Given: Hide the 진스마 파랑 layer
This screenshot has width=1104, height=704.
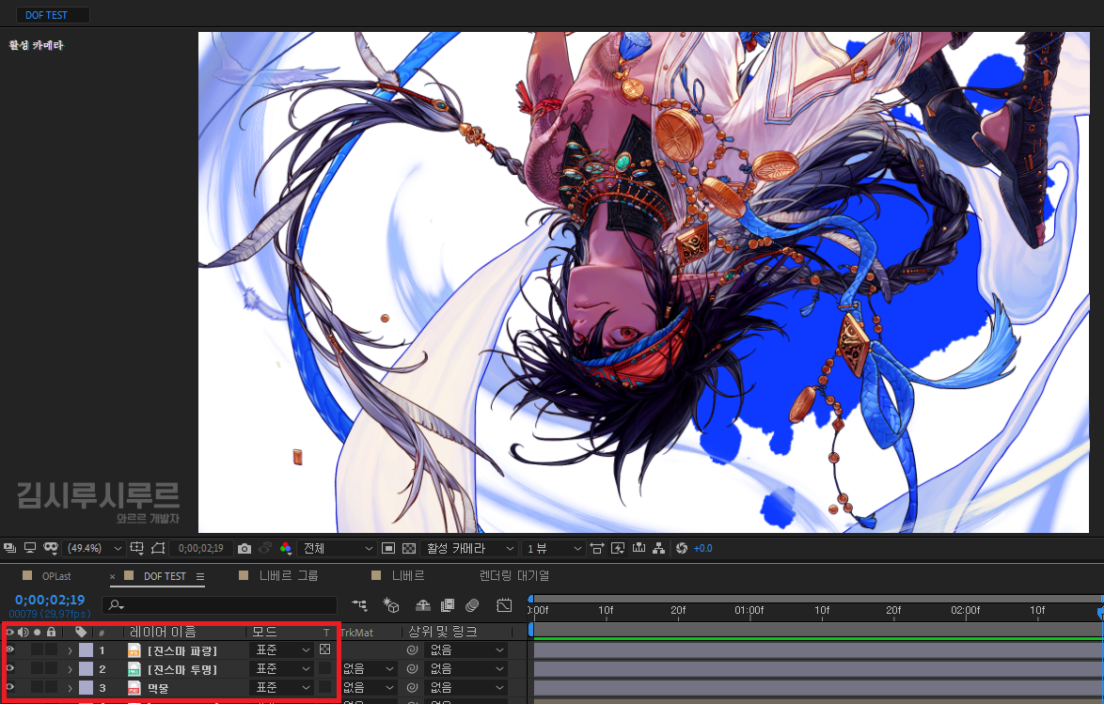Looking at the screenshot, I should (x=9, y=649).
